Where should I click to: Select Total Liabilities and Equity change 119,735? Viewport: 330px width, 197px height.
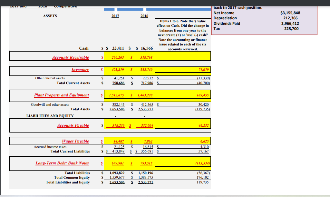pos(203,182)
